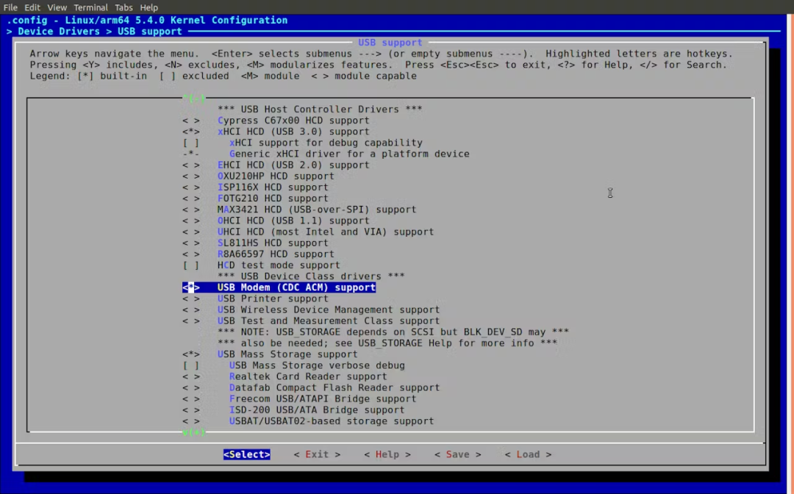Select Generic xHCI driver for platform device
This screenshot has height=494, width=794.
(x=349, y=154)
